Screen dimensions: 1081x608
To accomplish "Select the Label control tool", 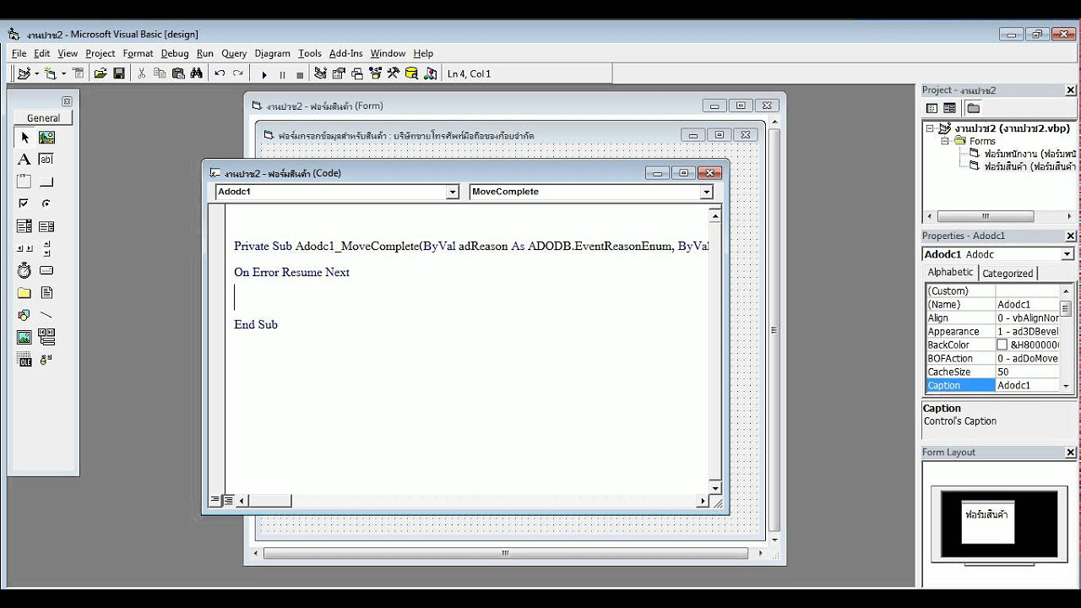I will (24, 159).
